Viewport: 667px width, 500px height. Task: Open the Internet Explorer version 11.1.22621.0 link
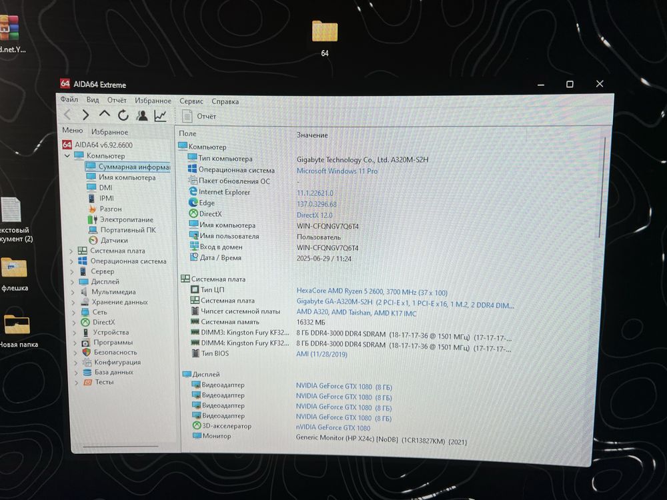tap(315, 193)
